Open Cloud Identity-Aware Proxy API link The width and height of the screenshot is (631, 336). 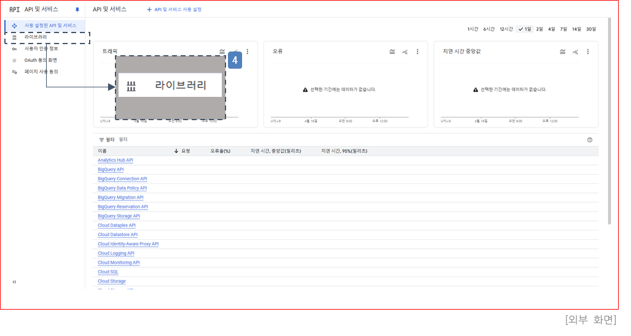pyautogui.click(x=128, y=243)
